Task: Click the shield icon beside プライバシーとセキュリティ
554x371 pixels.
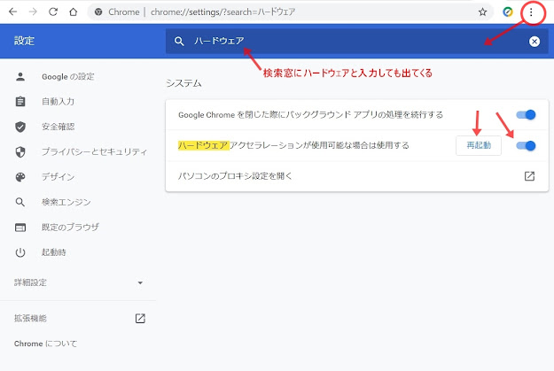Action: coord(20,151)
